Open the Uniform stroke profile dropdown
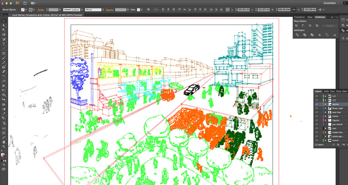 coord(82,10)
